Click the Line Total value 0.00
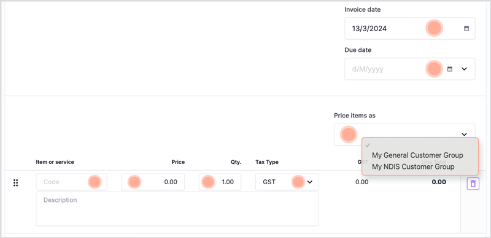 [439, 182]
